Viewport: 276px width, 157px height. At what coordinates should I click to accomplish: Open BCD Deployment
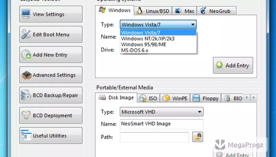click(51, 115)
